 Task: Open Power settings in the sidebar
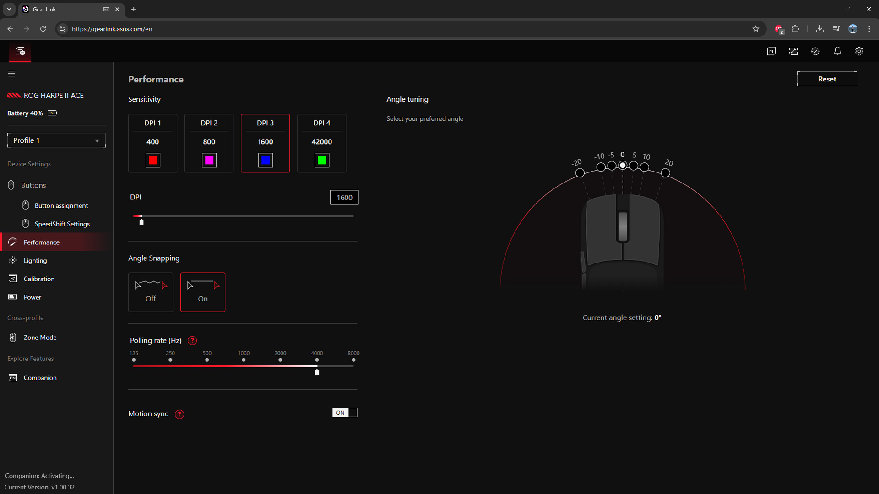point(32,297)
